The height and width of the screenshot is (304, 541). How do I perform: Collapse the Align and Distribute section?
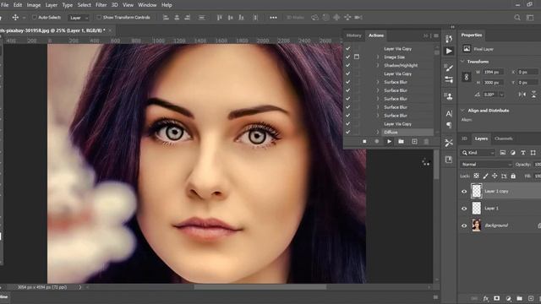coord(462,111)
